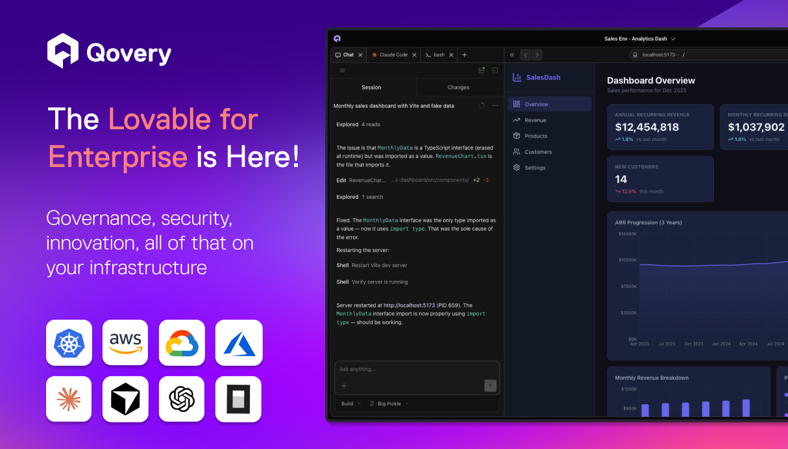Click the Dashboard Overview heading

(651, 81)
